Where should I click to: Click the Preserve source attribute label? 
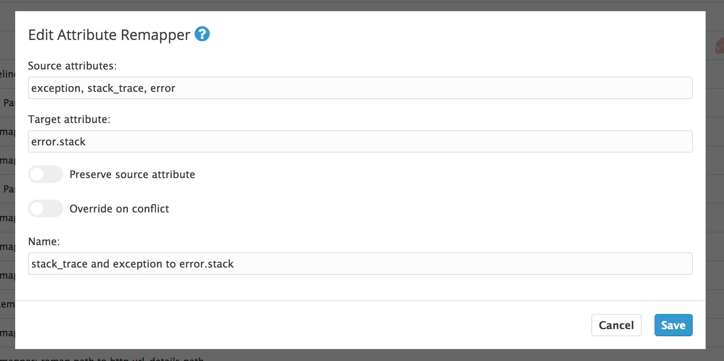132,174
